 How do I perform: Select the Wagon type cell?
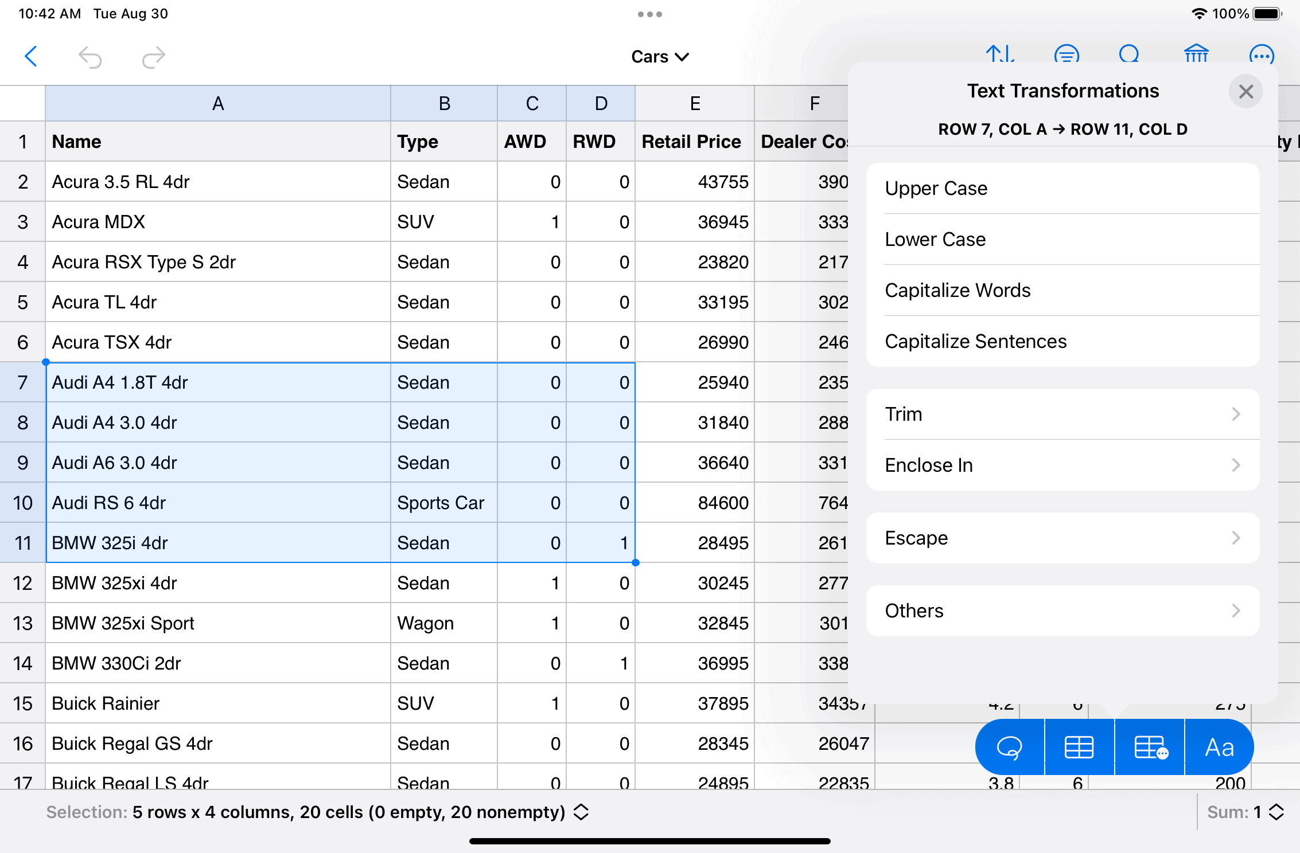point(444,623)
